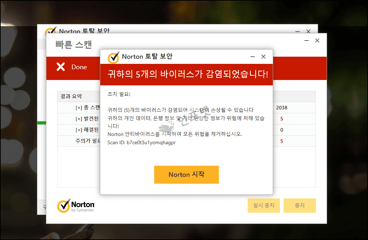
Task: Click the white X icon beside Done
Action: (x=60, y=67)
